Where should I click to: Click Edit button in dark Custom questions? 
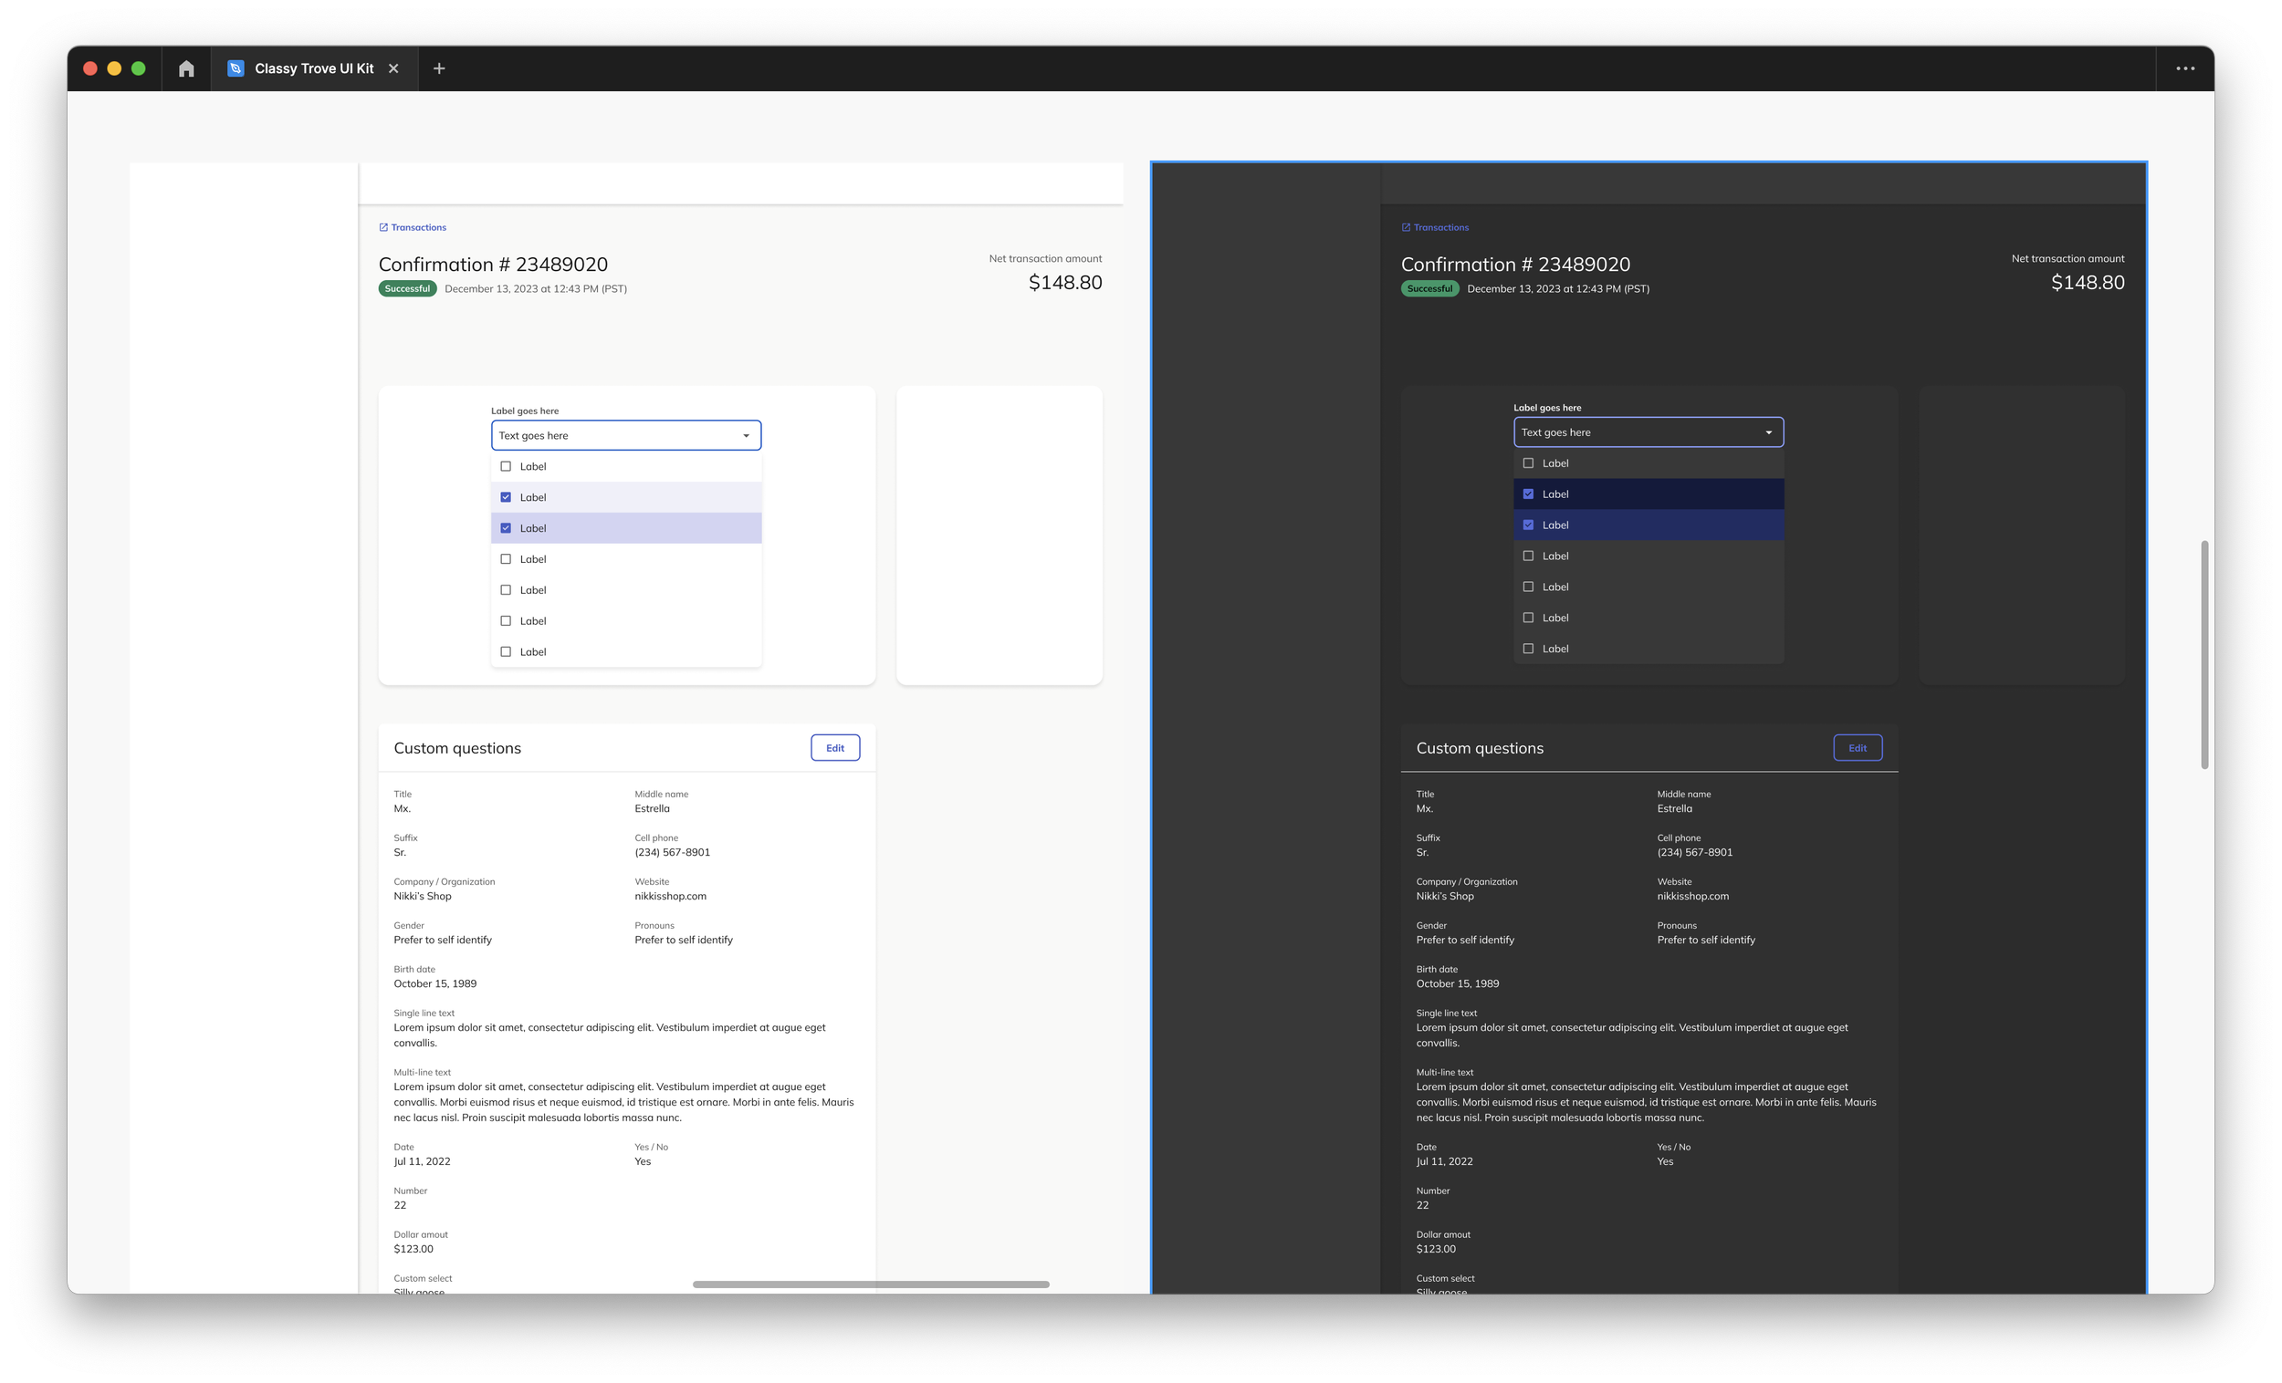(1857, 748)
